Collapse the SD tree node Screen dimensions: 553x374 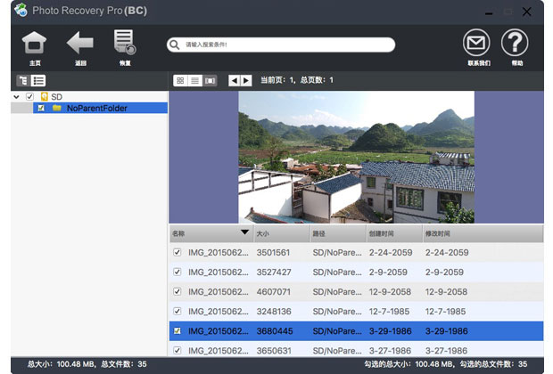click(x=16, y=96)
